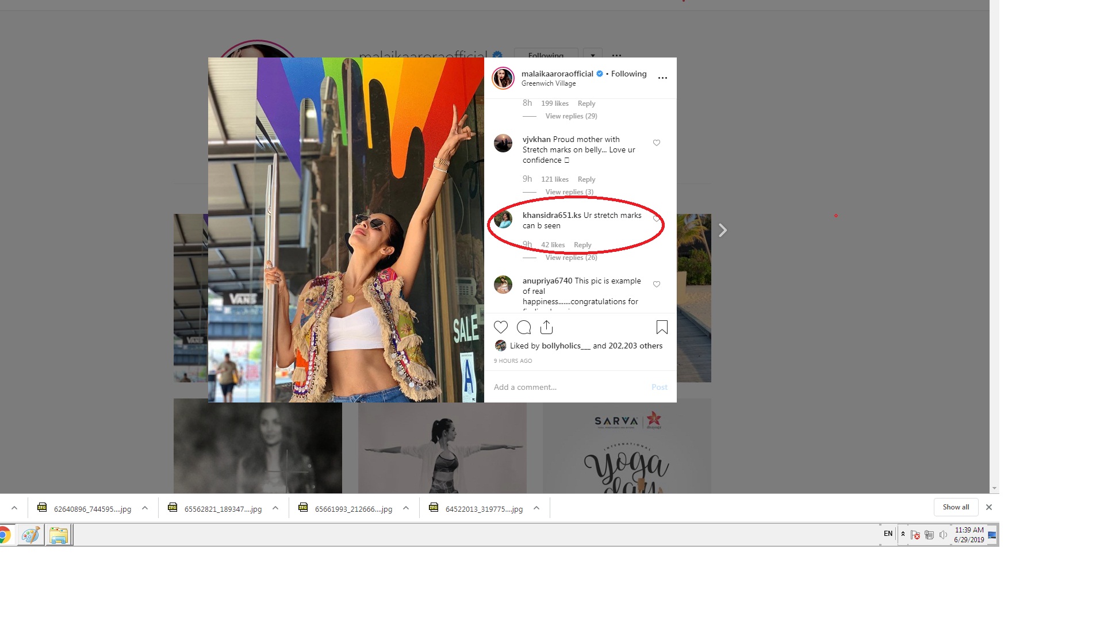This screenshot has height=621, width=1104.
Task: Go to next post arrow
Action: 723,231
